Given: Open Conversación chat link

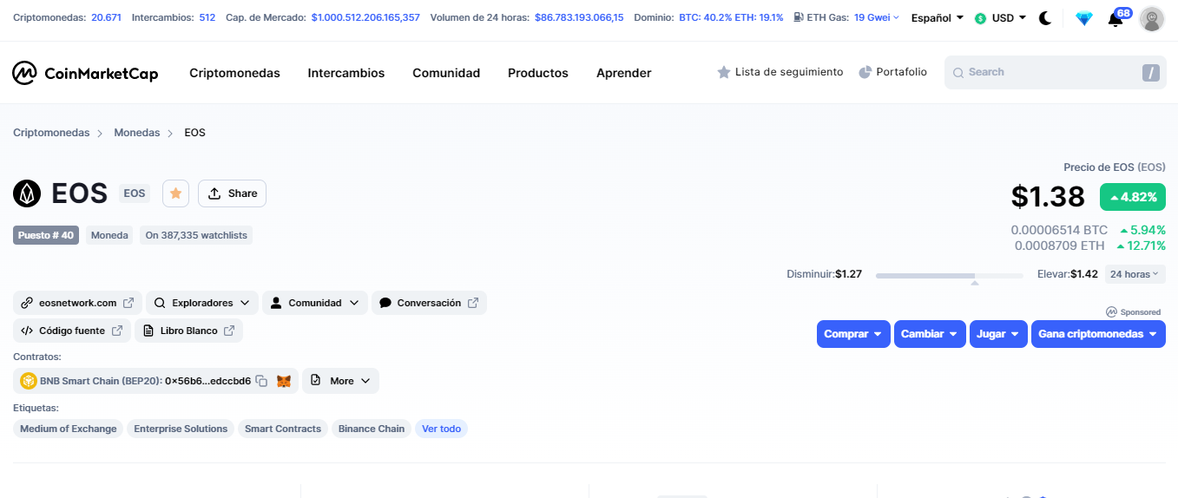Looking at the screenshot, I should pyautogui.click(x=429, y=303).
